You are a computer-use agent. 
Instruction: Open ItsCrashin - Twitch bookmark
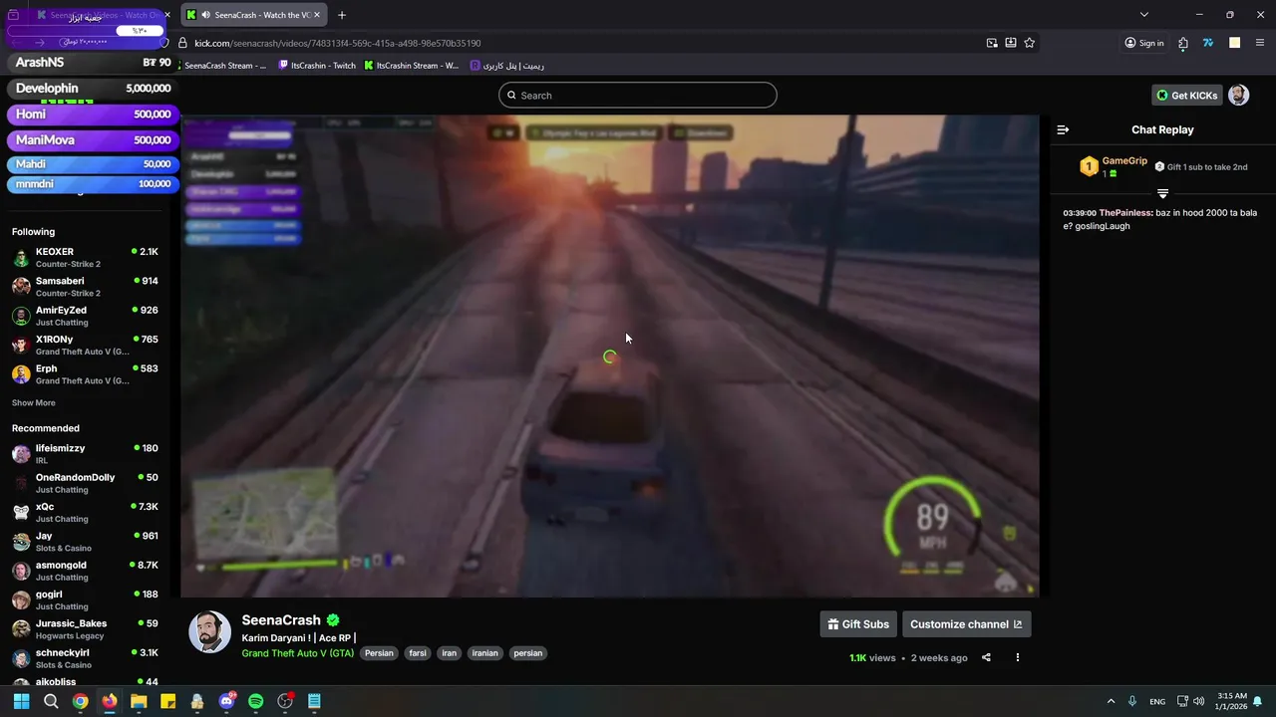pos(317,66)
